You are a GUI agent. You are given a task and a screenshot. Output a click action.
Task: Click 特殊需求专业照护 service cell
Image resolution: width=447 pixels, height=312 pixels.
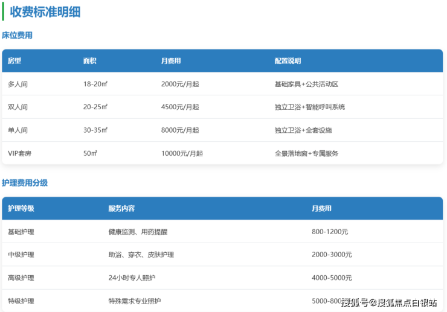135,301
